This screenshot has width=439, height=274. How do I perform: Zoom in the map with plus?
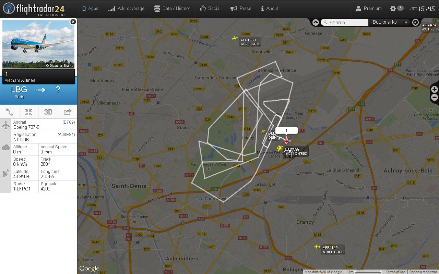434,90
